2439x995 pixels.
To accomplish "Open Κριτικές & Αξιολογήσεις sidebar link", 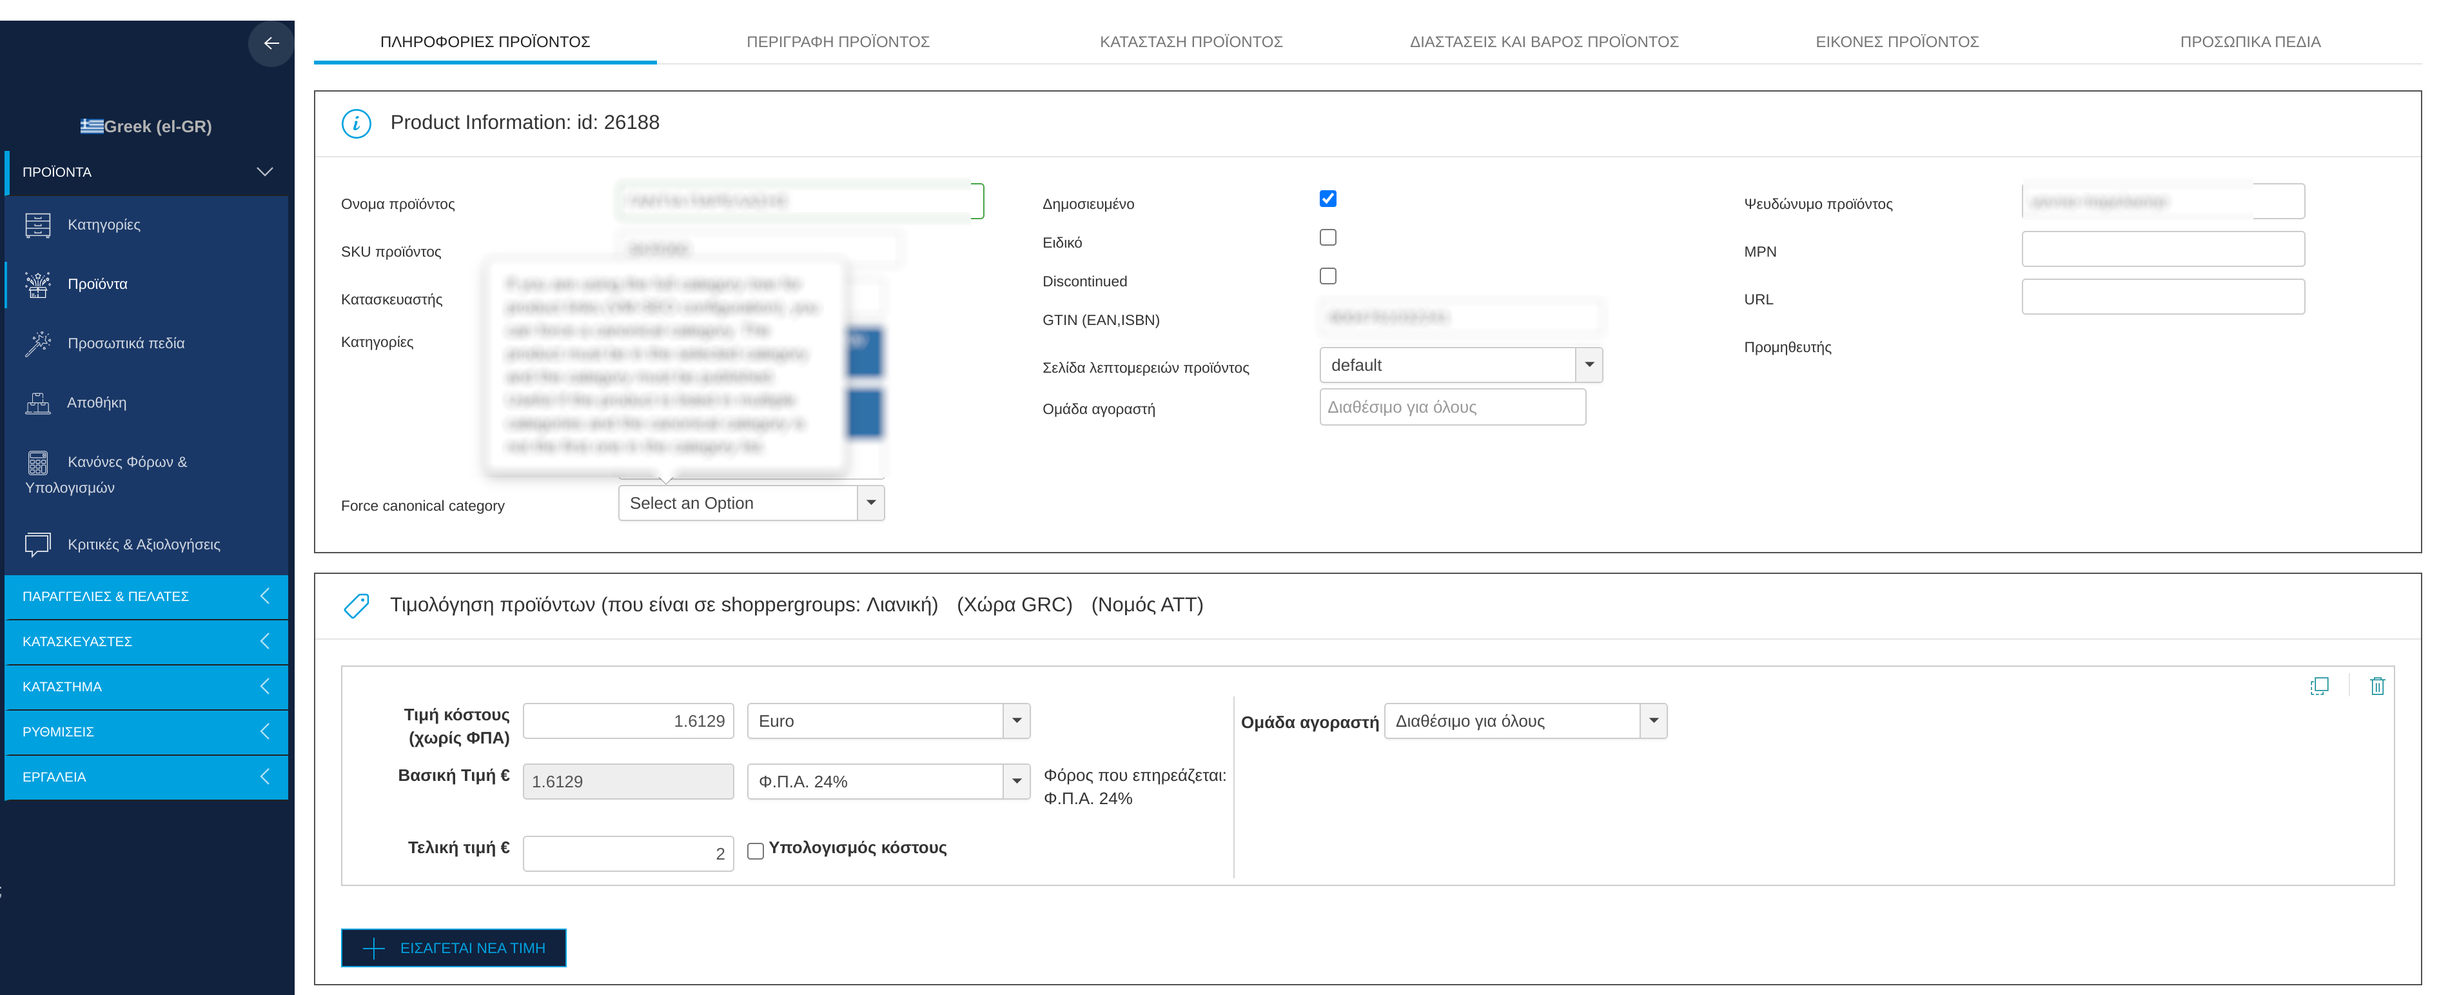I will point(144,544).
